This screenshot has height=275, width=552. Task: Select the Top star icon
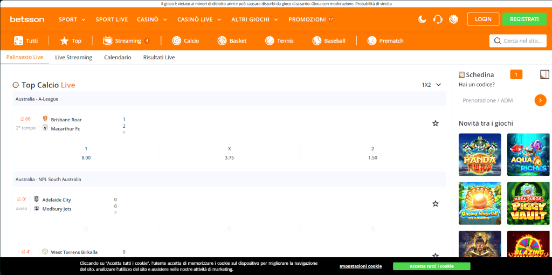(x=64, y=41)
